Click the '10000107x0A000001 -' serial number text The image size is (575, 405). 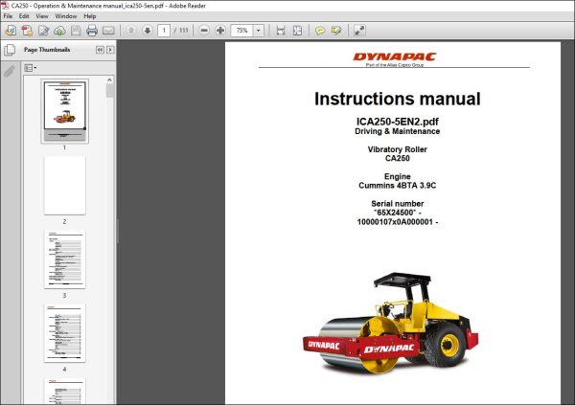pos(398,222)
